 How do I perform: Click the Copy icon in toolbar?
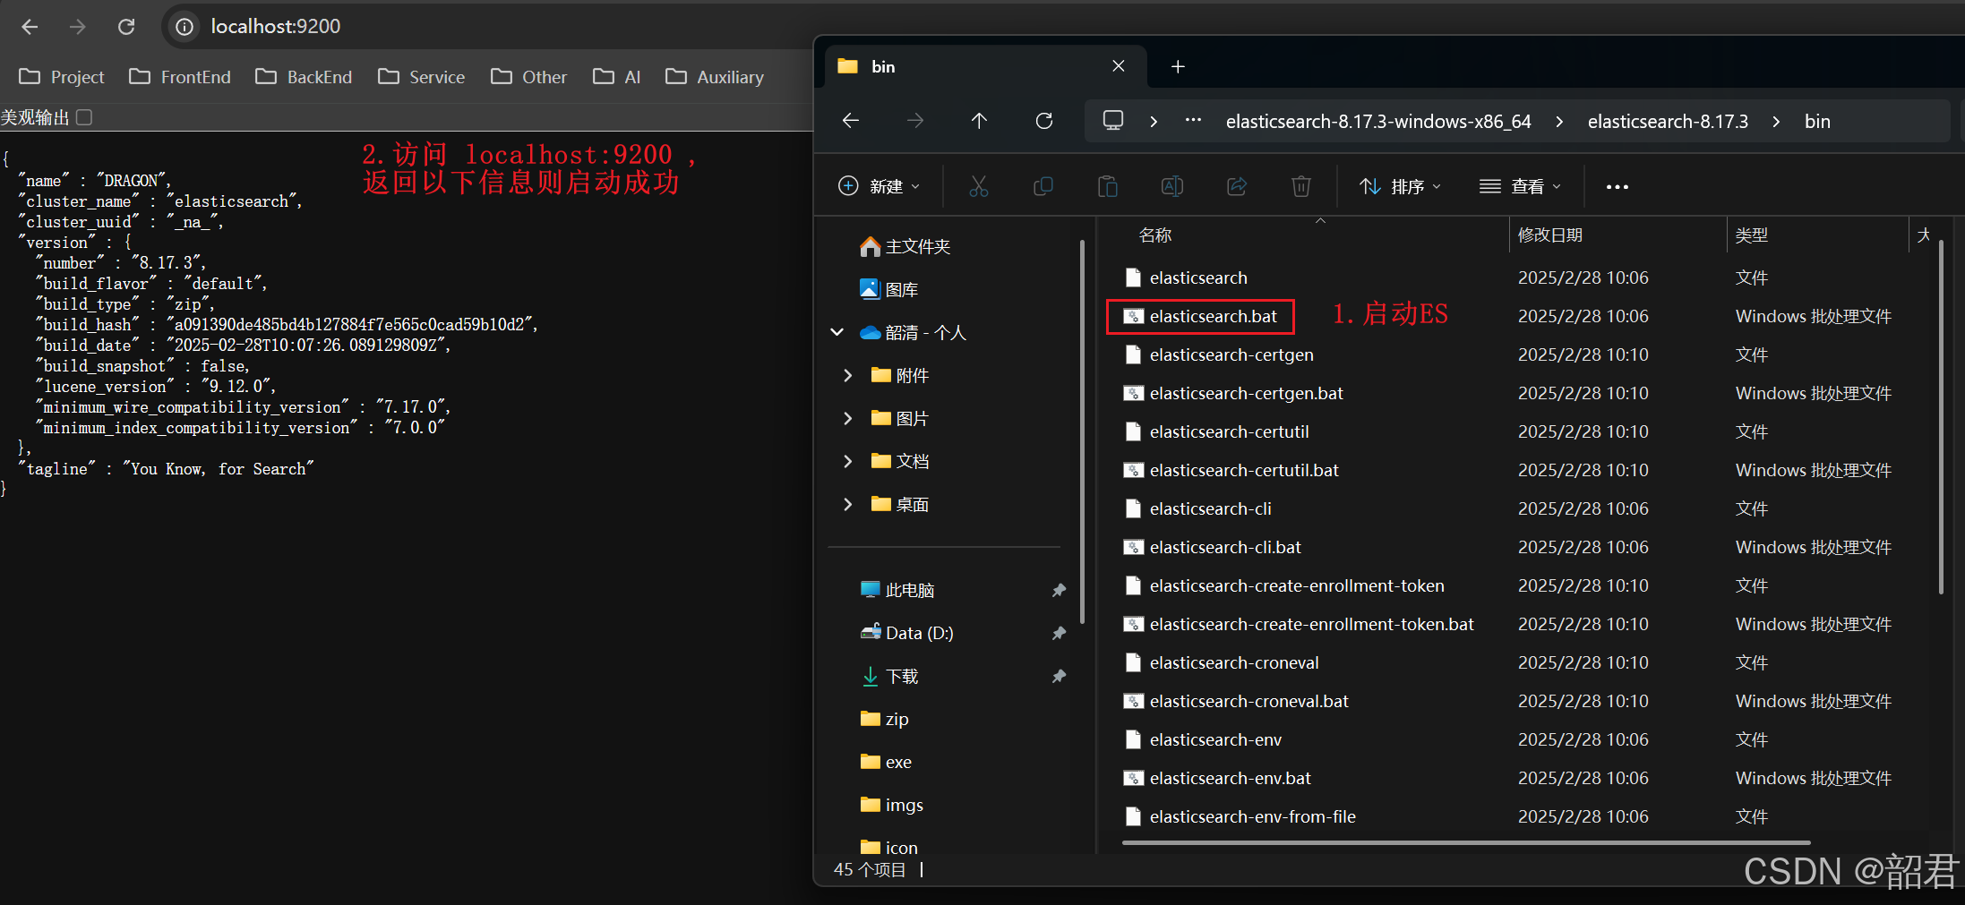pos(1043,186)
